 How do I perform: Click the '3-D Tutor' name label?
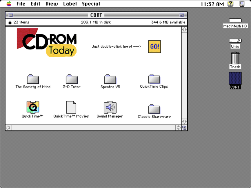pos(72,87)
